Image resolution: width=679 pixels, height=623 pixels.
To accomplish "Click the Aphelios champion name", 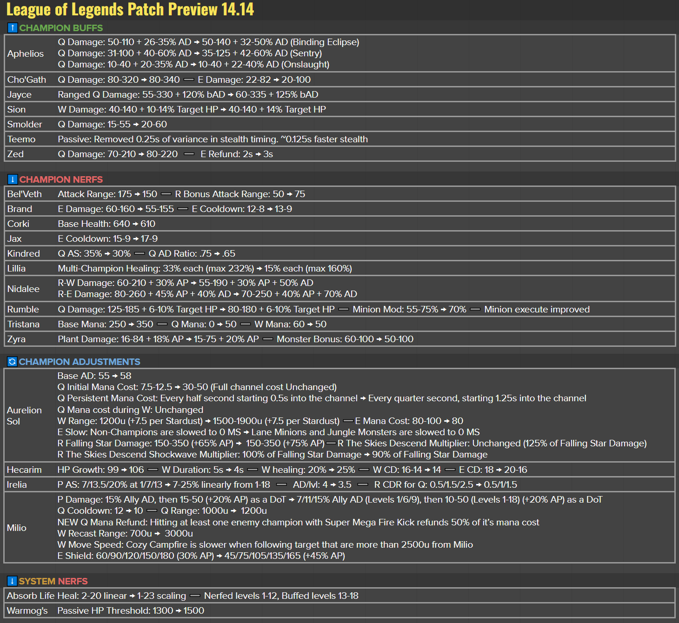I will point(26,53).
